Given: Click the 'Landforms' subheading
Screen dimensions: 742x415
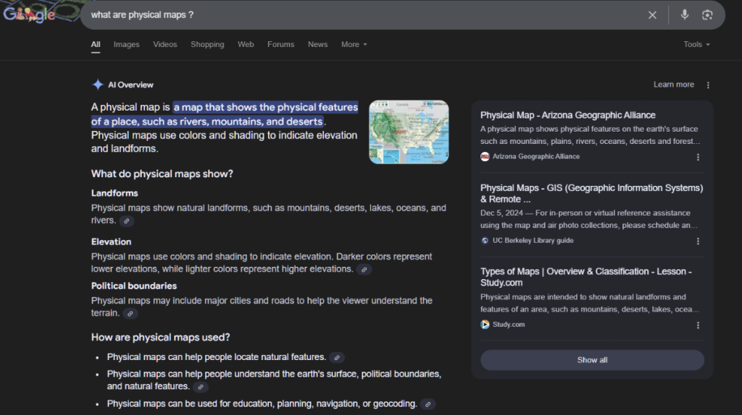Looking at the screenshot, I should pos(114,193).
